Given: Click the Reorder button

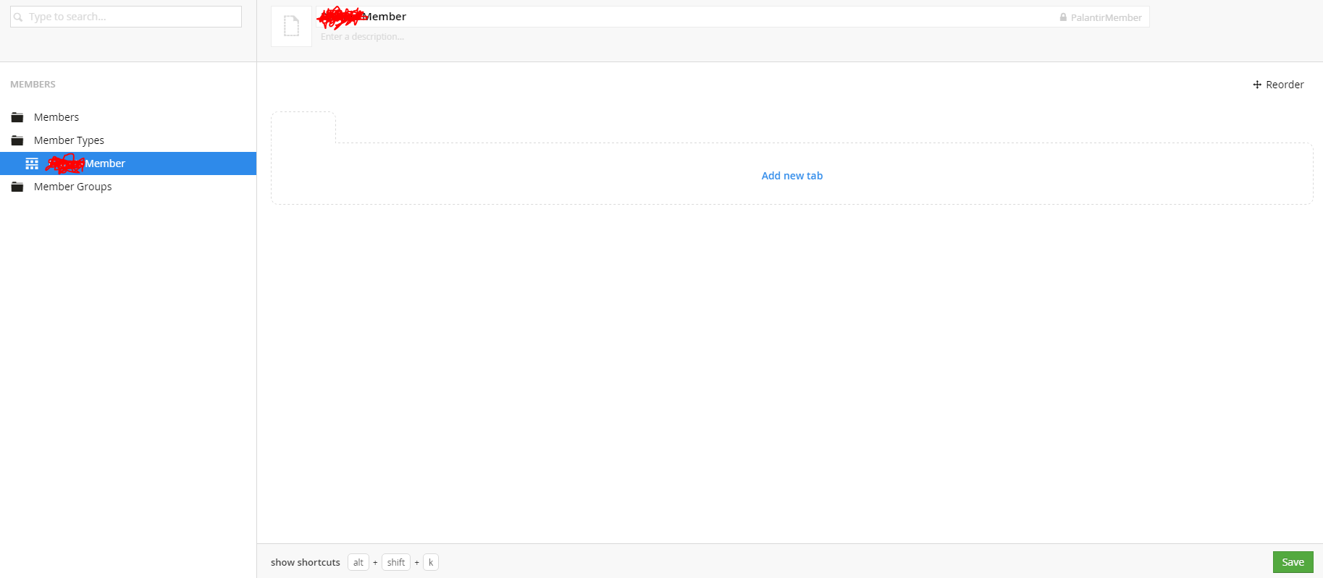Looking at the screenshot, I should [1278, 85].
